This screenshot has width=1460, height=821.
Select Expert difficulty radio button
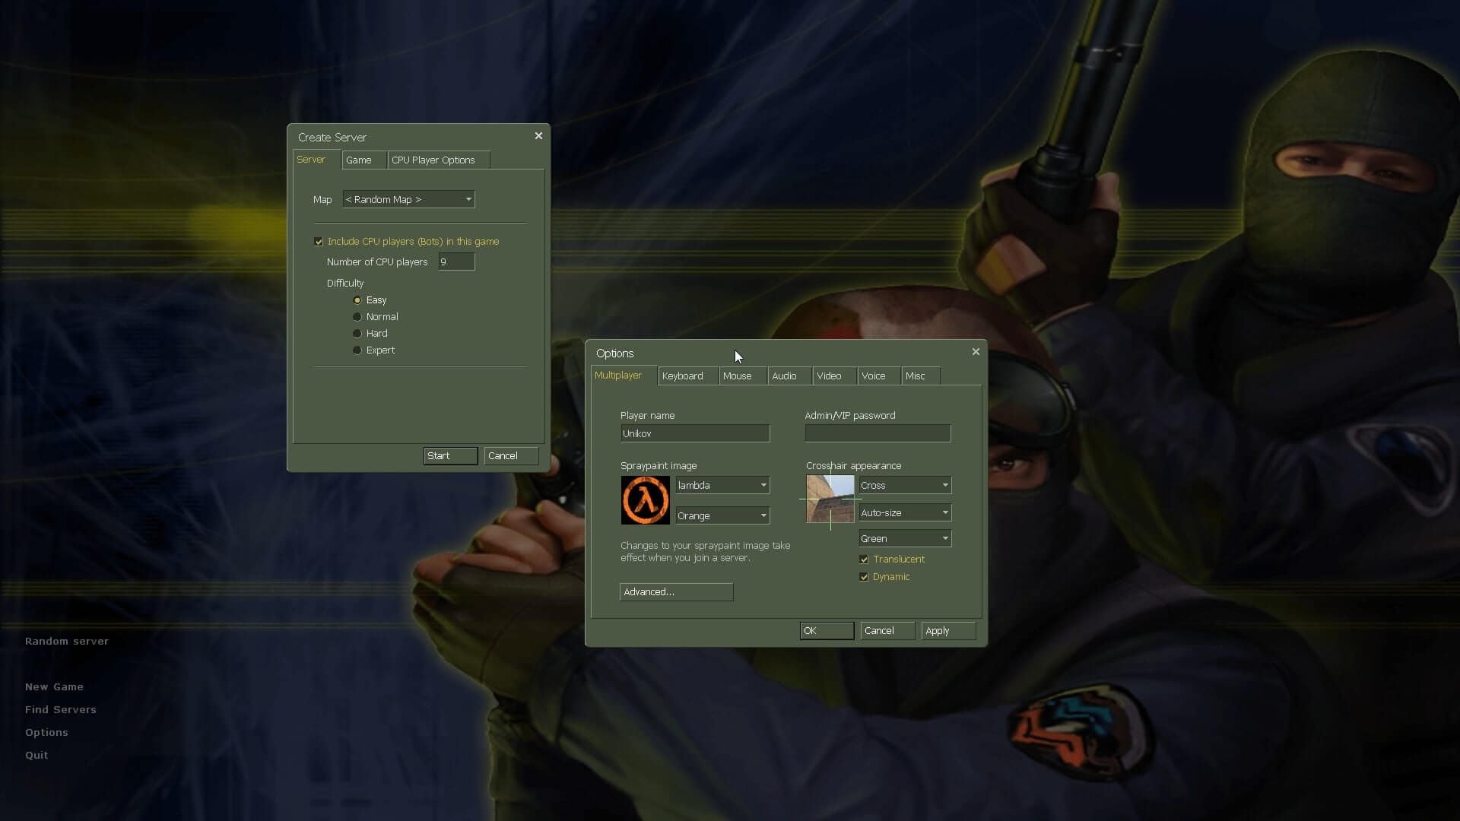click(357, 350)
